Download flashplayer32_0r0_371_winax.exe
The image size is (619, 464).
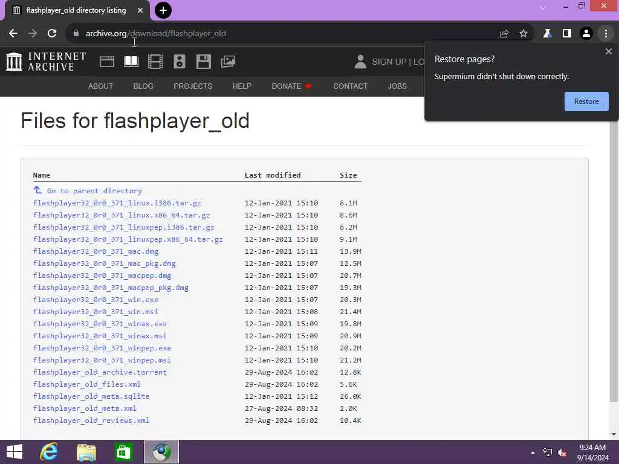[100, 324]
